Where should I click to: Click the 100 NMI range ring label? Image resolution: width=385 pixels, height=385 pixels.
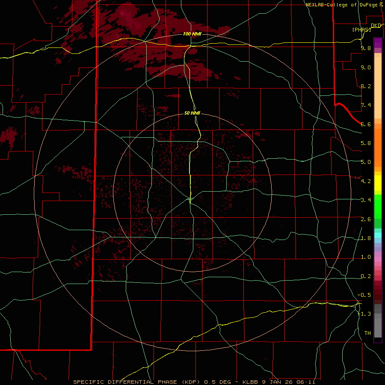(192, 34)
